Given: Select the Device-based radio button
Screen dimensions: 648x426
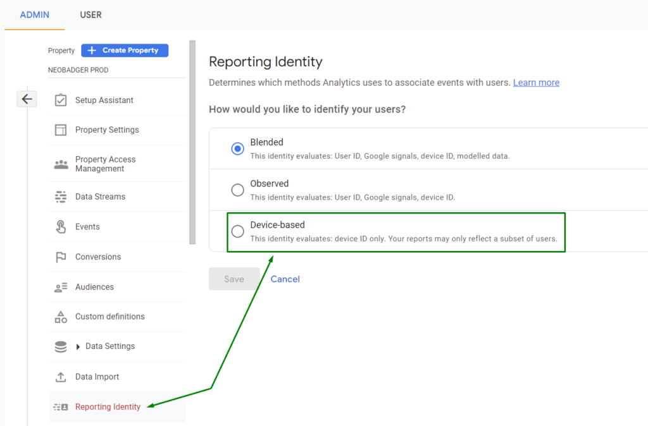Looking at the screenshot, I should (238, 231).
